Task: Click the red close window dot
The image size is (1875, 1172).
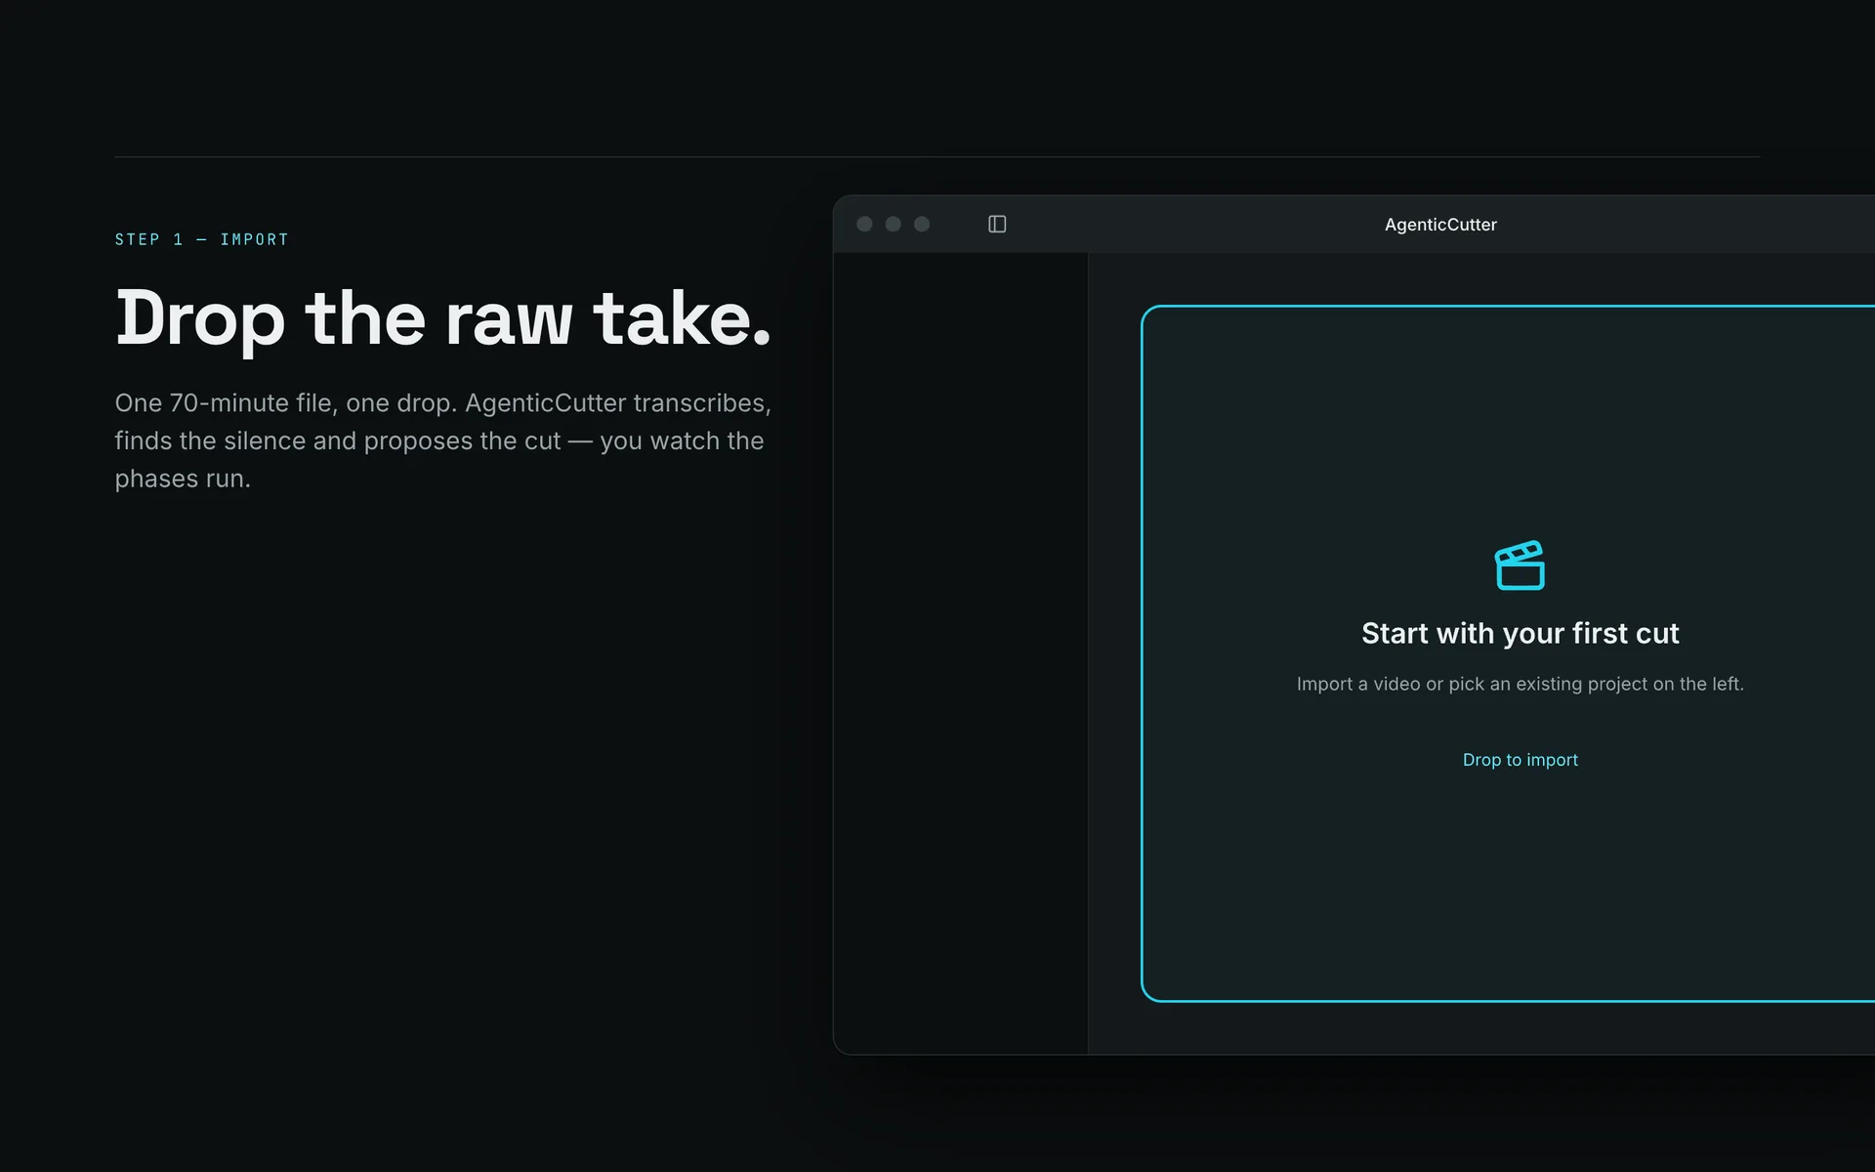Action: pyautogui.click(x=864, y=225)
